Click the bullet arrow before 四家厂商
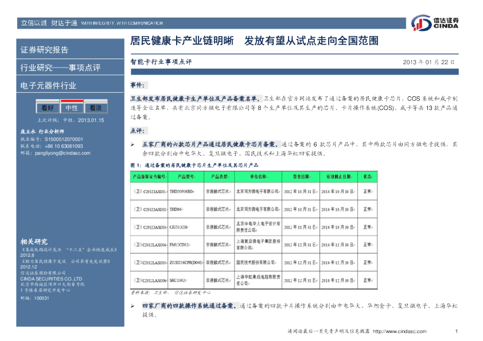The height and width of the screenshot is (341, 483). click(133, 307)
